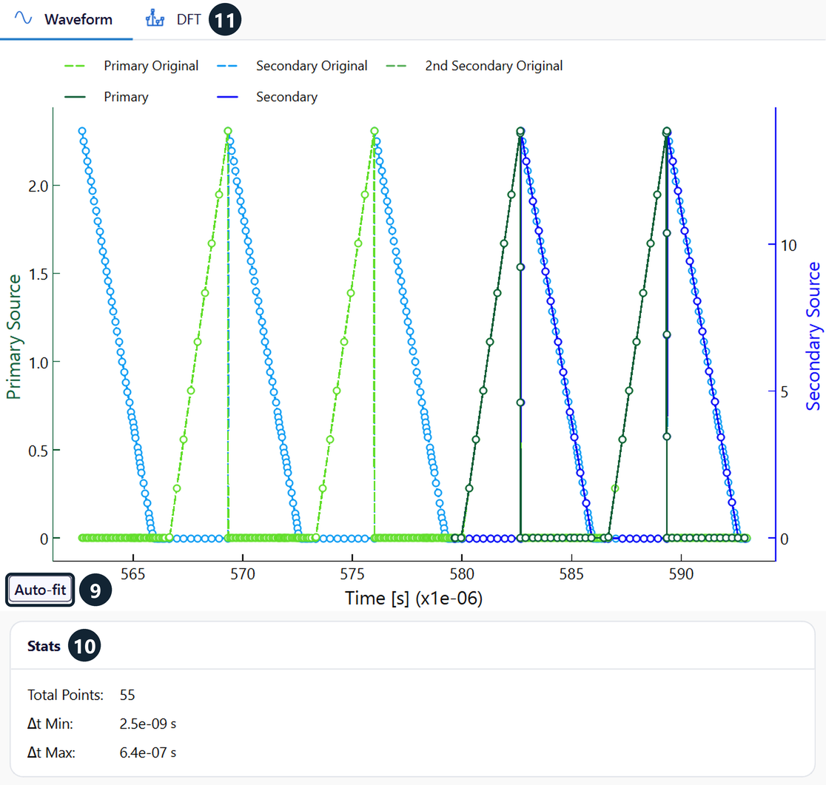This screenshot has height=785, width=826.
Task: Click the Primary Source axis label
Action: 14,337
